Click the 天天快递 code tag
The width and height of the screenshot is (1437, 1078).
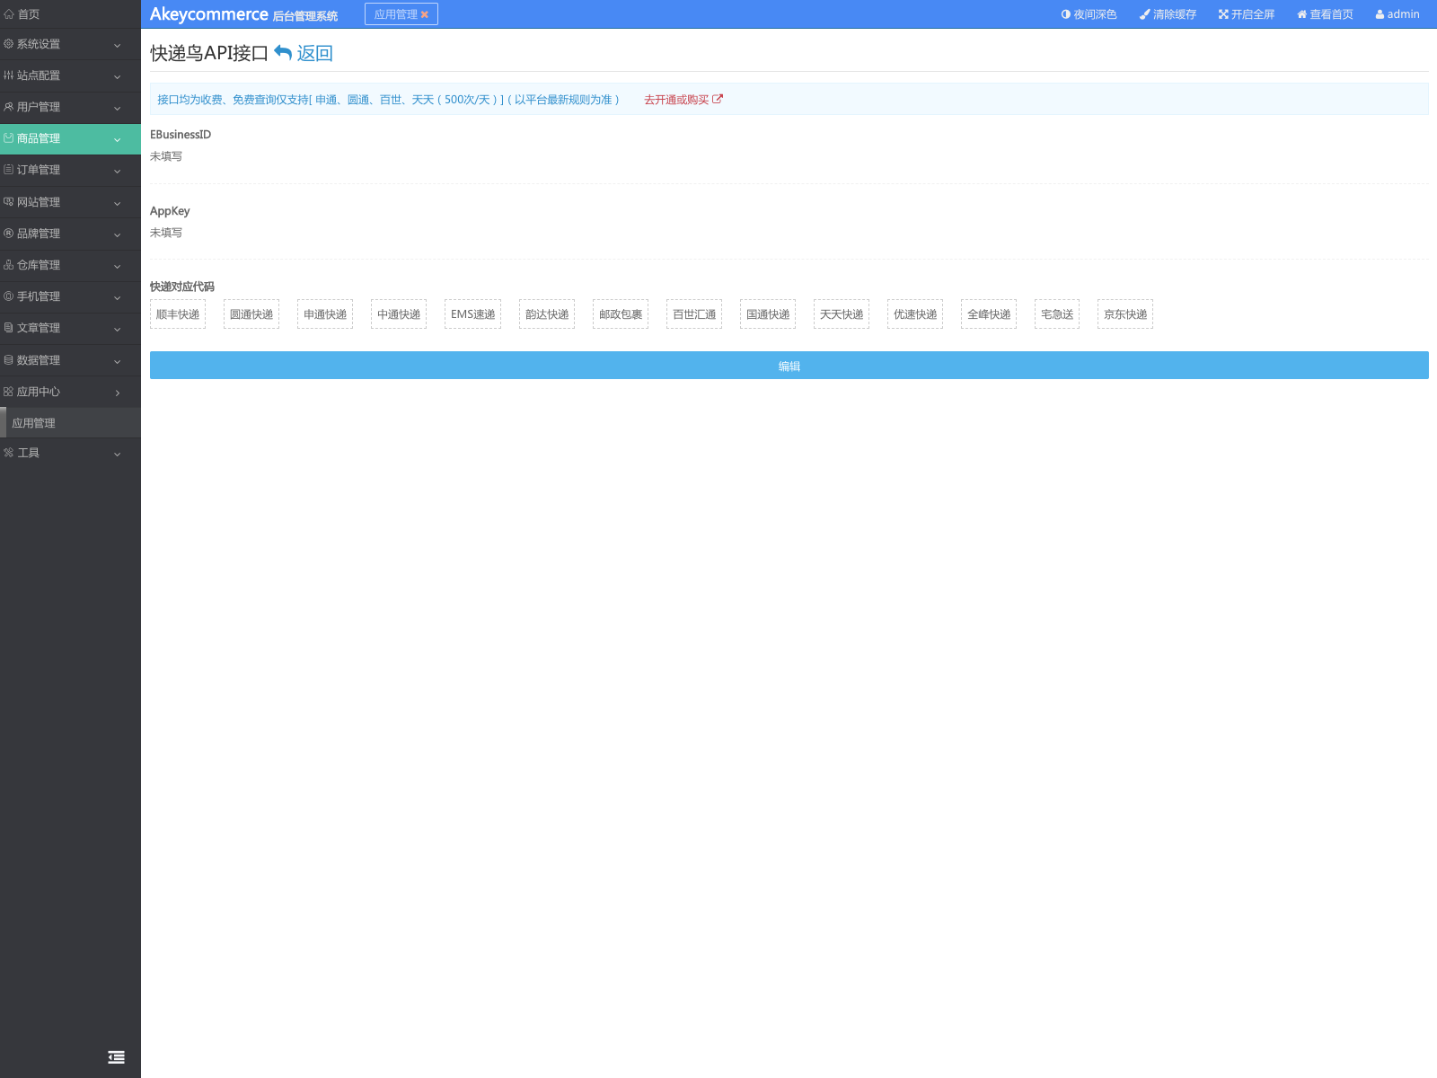pyautogui.click(x=842, y=314)
